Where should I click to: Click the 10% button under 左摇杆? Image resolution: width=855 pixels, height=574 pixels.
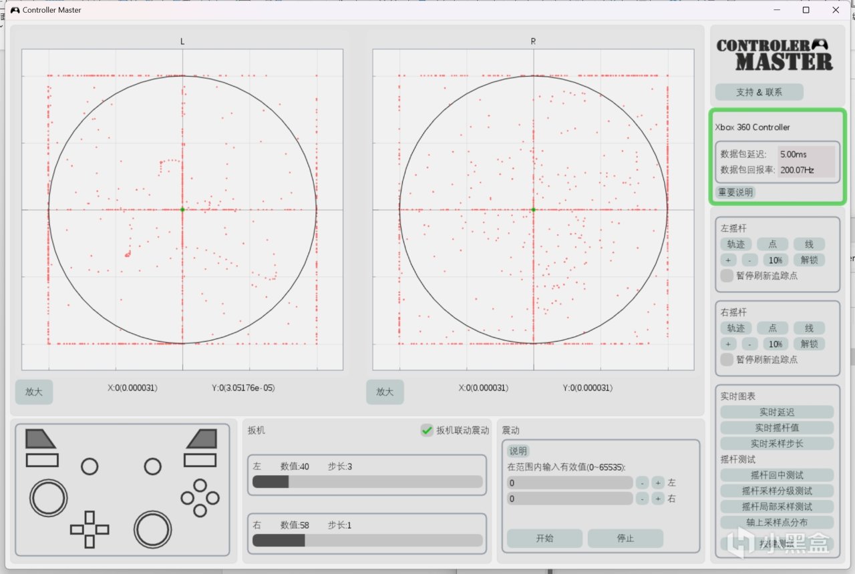775,260
